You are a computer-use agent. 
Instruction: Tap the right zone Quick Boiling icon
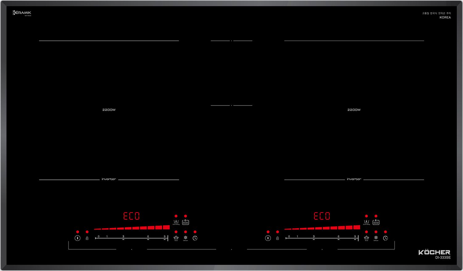366,222
